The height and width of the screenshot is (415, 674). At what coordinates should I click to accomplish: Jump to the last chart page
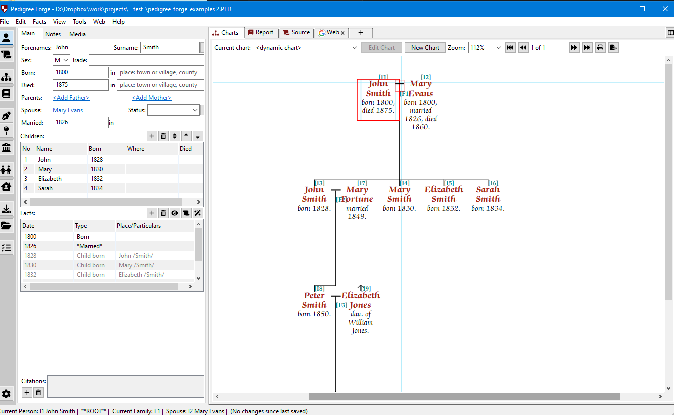[587, 48]
